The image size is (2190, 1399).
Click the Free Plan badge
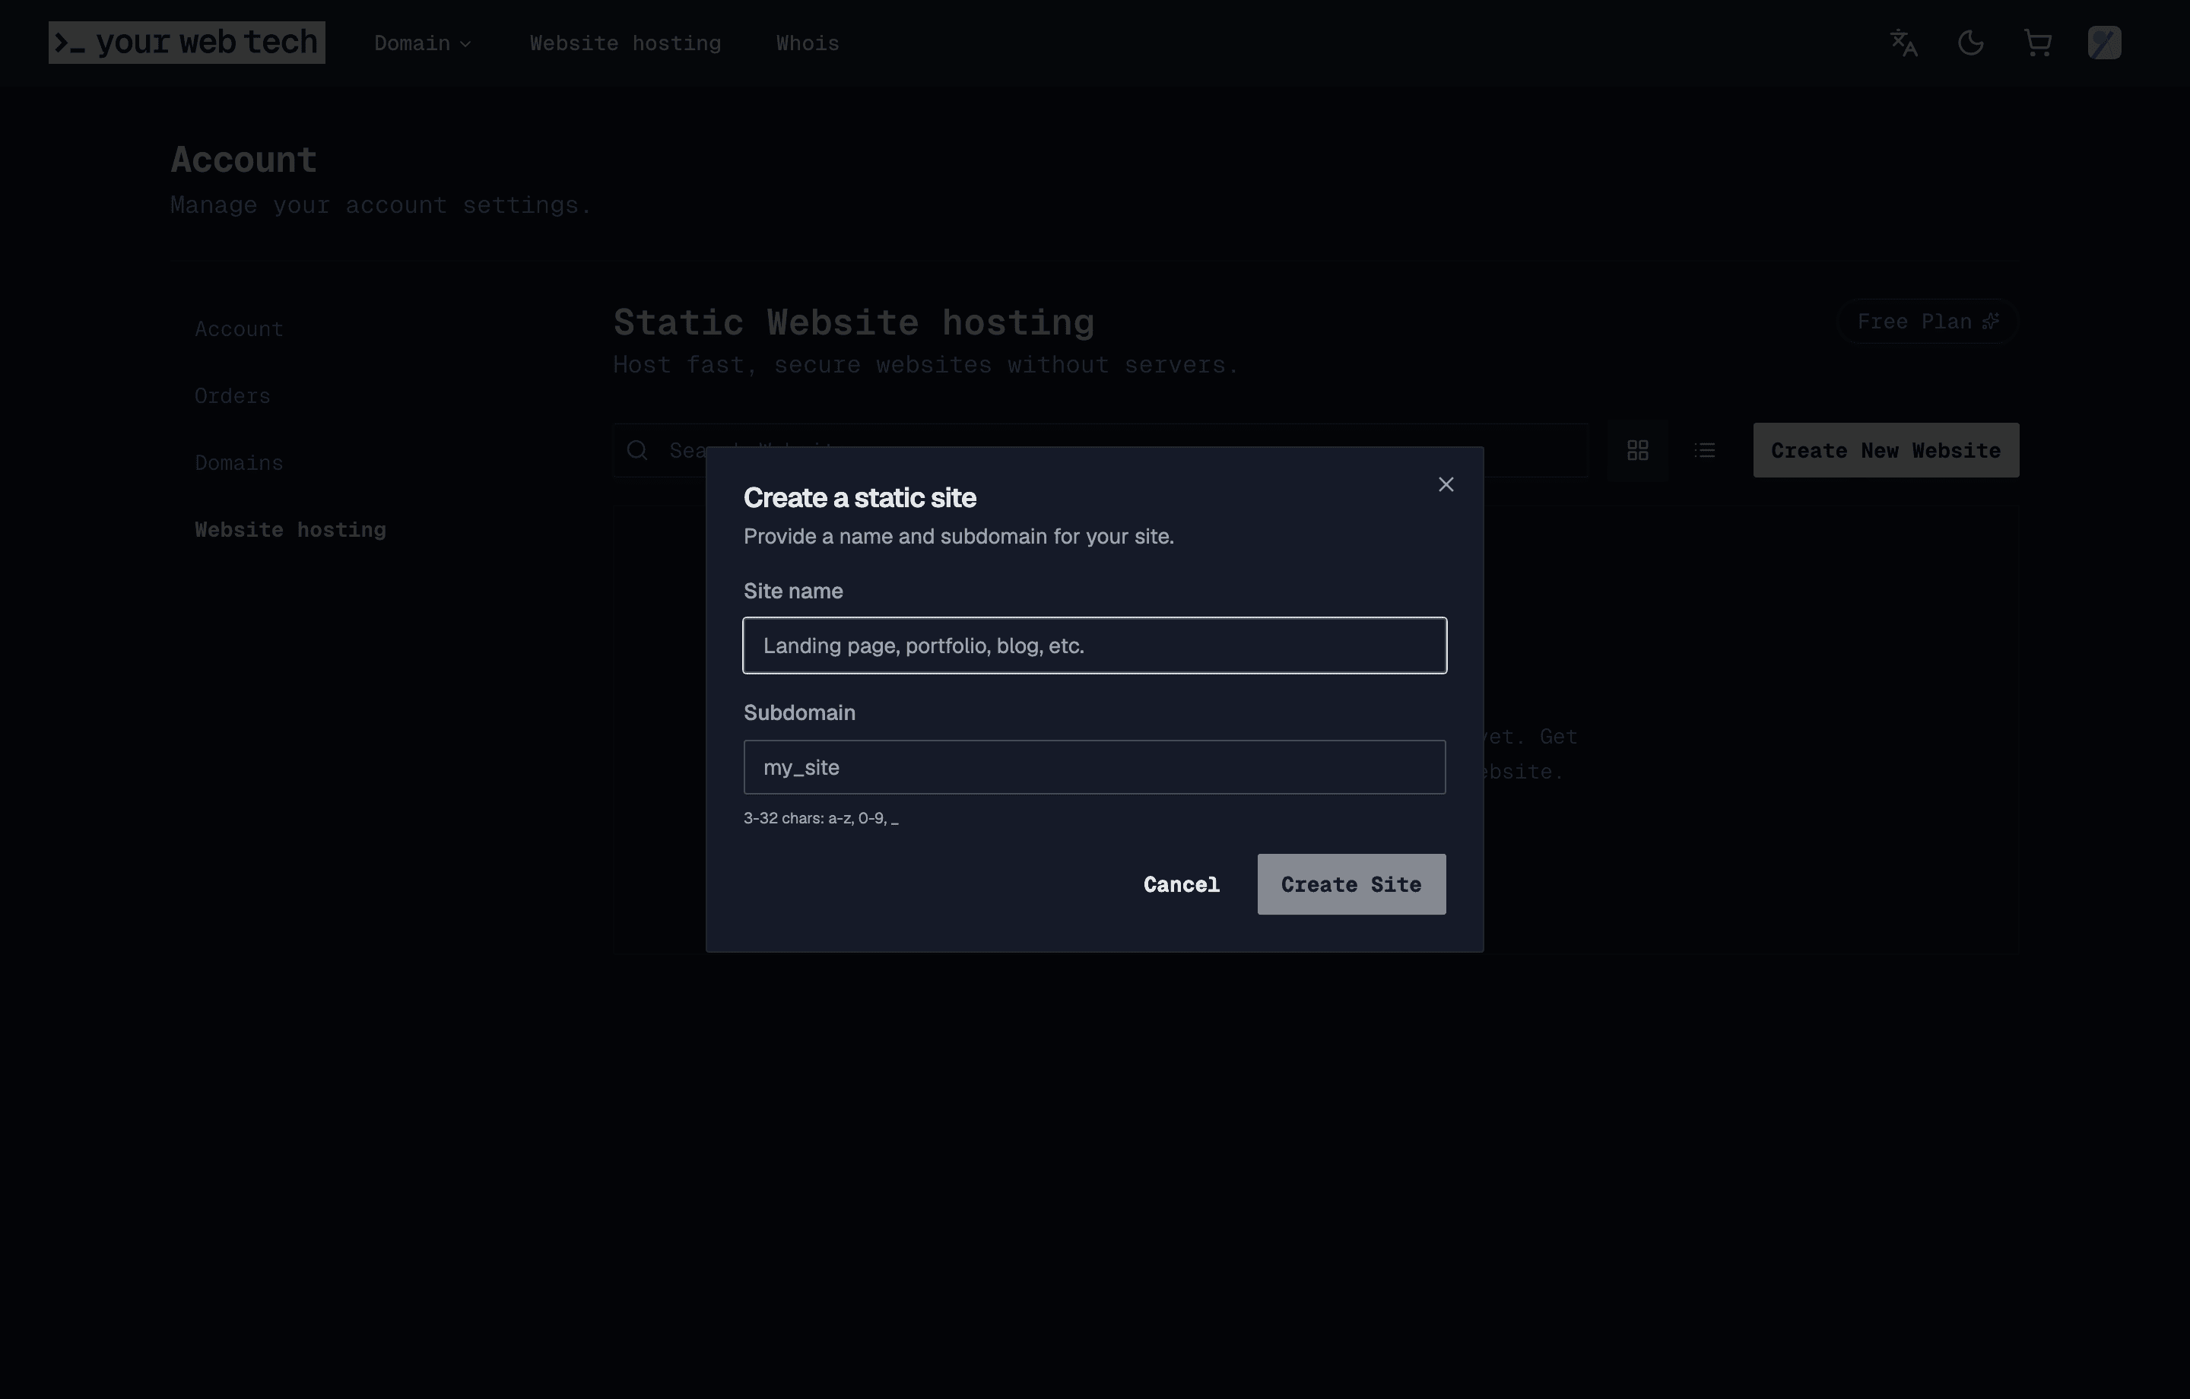pos(1928,322)
